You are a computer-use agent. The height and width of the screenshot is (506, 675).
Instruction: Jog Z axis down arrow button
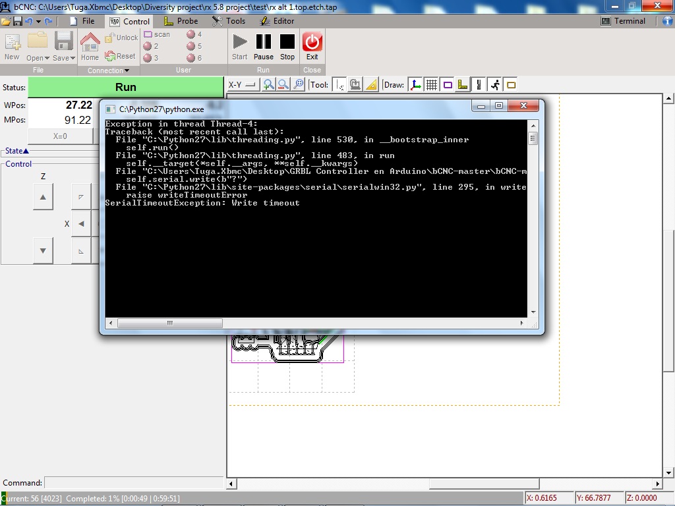pyautogui.click(x=43, y=251)
